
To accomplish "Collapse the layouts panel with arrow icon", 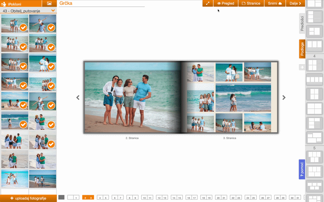I will point(302,67).
